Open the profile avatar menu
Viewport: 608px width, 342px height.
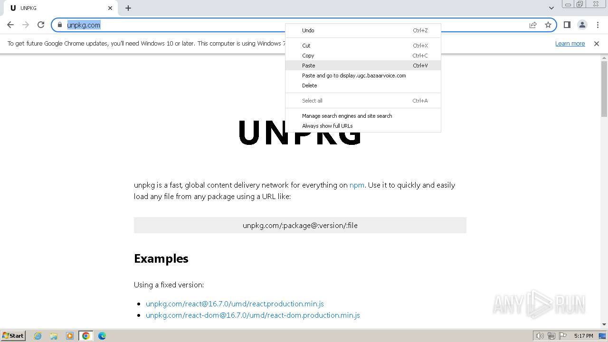[582, 25]
